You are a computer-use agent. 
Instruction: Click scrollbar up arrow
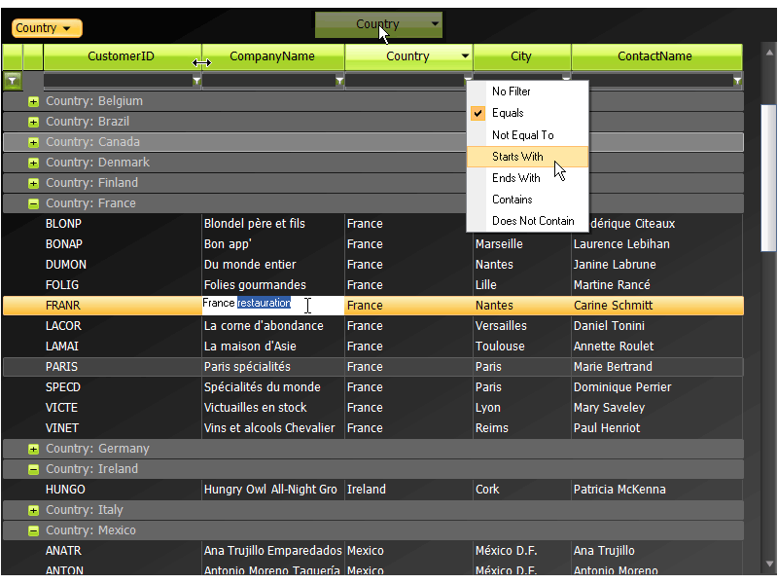pos(769,53)
